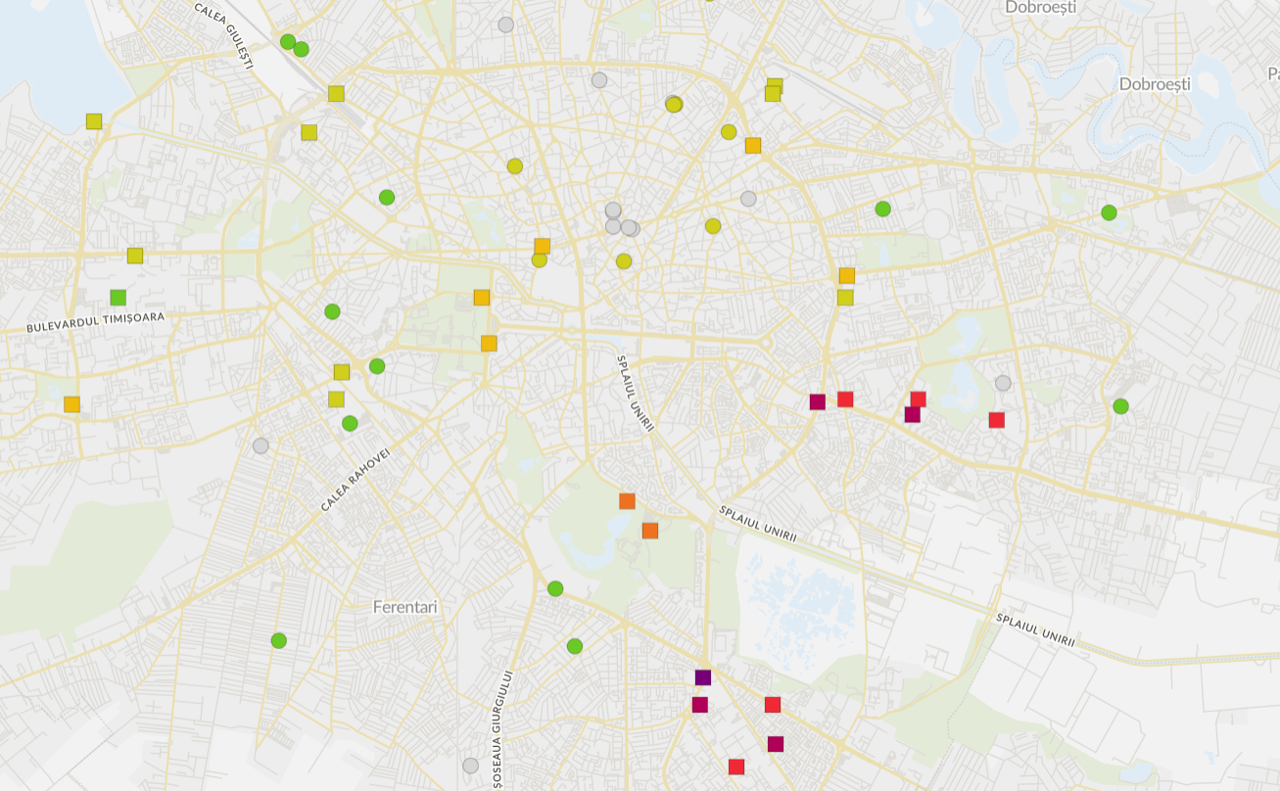This screenshot has width=1280, height=791.
Task: Select the bottommost red square marker
Action: [x=736, y=767]
